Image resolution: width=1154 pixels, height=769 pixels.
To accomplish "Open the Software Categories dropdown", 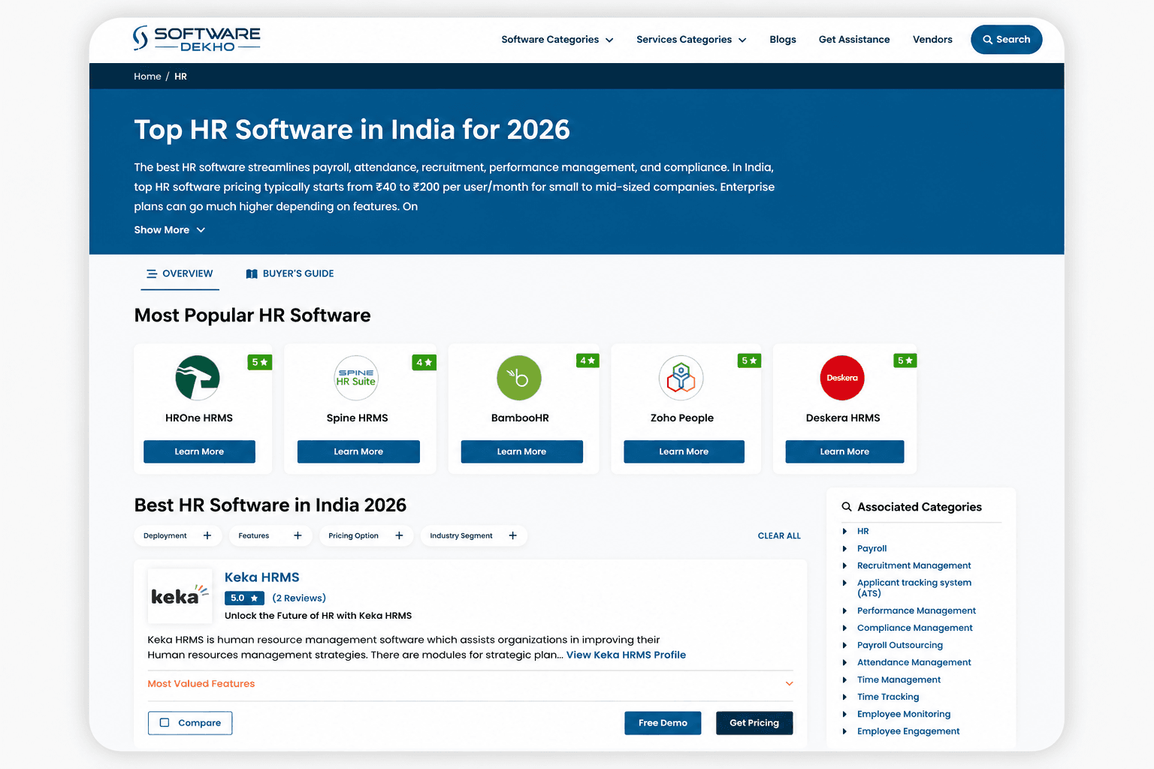I will pyautogui.click(x=557, y=40).
